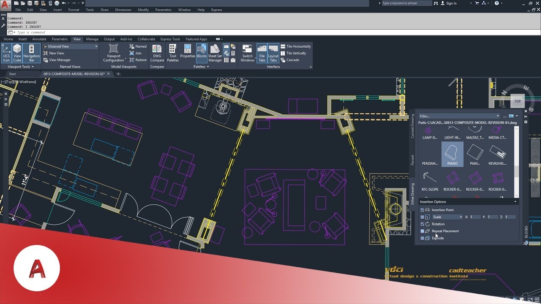541x304 pixels.
Task: Open the Filter dropdown in Blocks palette
Action: coord(498,116)
